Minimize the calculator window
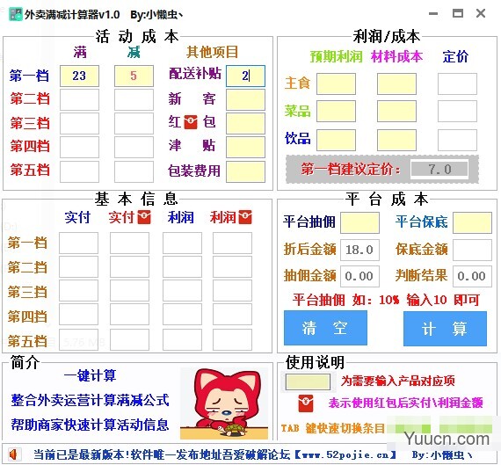 coord(433,14)
